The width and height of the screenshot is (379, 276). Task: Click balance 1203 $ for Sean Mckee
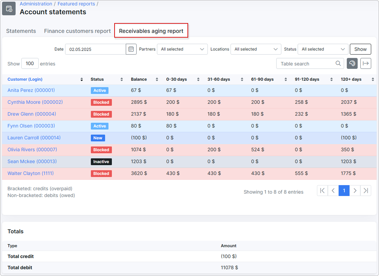[x=139, y=161]
